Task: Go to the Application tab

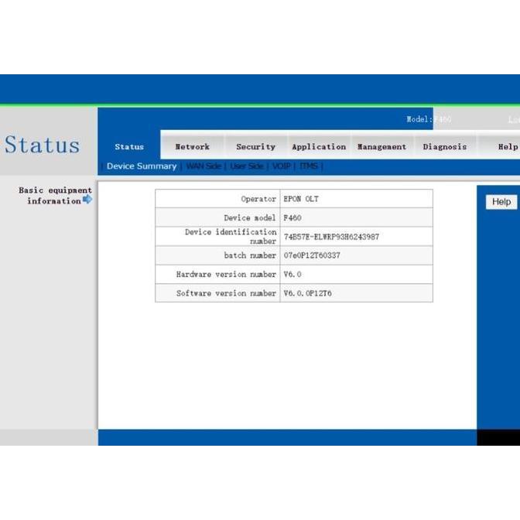Action: tap(318, 146)
